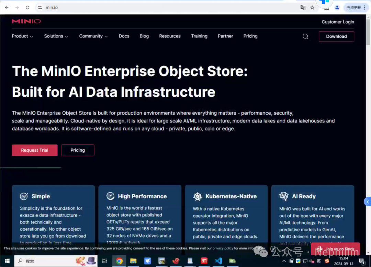Click the Customer Login link

point(338,22)
